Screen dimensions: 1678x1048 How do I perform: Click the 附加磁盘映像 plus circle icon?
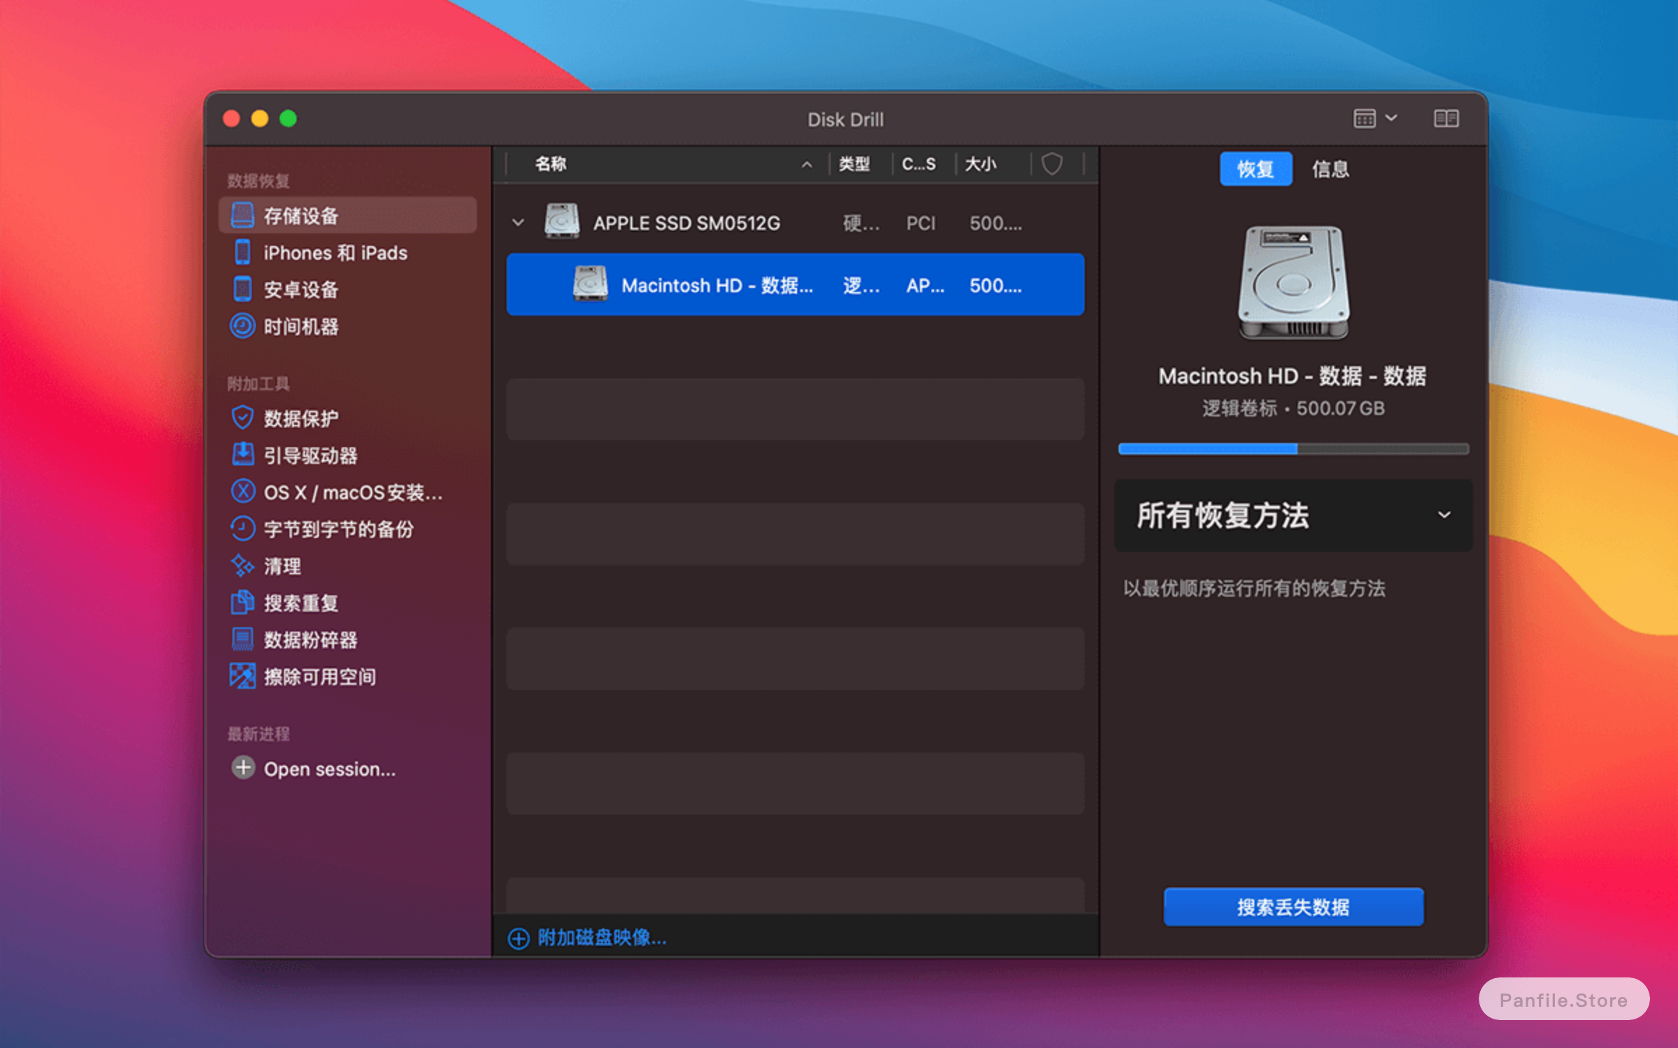point(518,938)
